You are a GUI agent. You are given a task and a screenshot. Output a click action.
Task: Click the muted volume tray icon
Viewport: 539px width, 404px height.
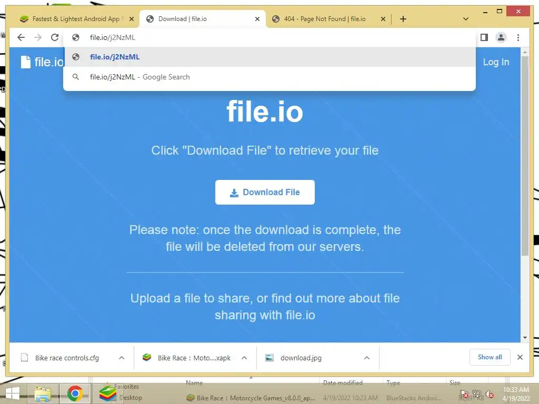pos(490,394)
